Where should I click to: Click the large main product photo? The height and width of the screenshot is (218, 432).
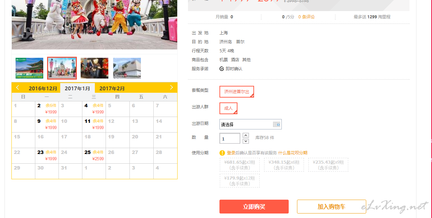94,25
